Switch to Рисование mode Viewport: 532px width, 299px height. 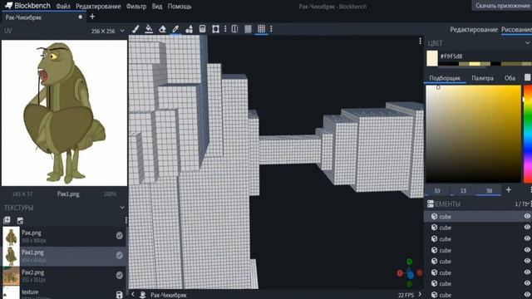coord(516,30)
